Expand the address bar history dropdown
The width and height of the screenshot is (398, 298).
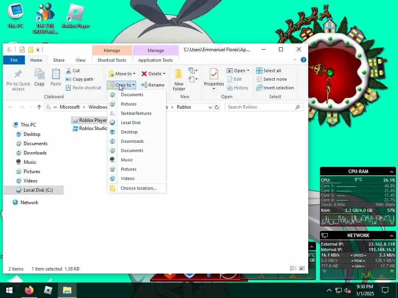tap(210, 107)
